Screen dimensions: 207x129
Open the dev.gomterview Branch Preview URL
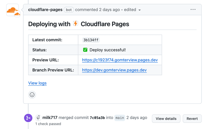(114, 70)
